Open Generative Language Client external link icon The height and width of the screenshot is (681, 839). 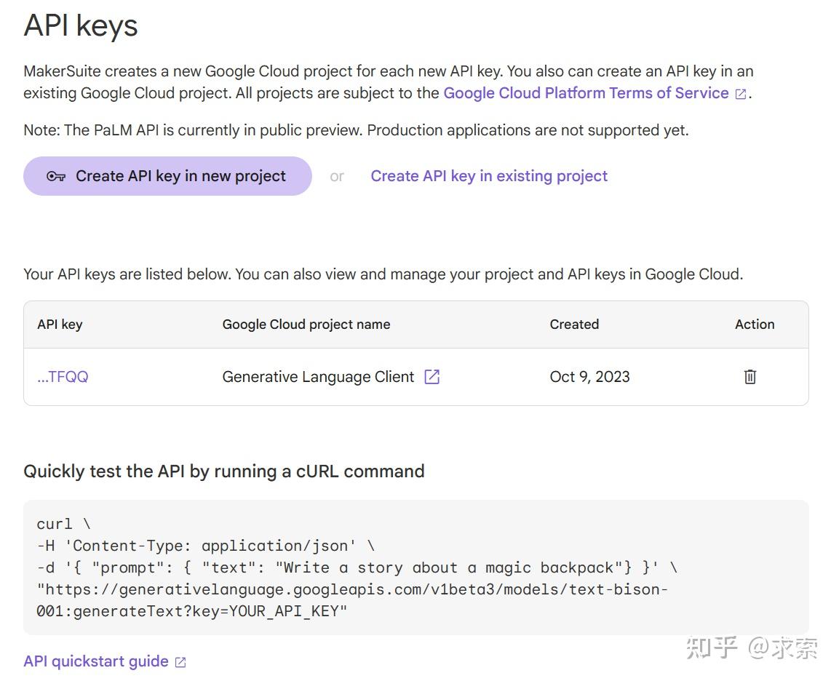pyautogui.click(x=432, y=377)
